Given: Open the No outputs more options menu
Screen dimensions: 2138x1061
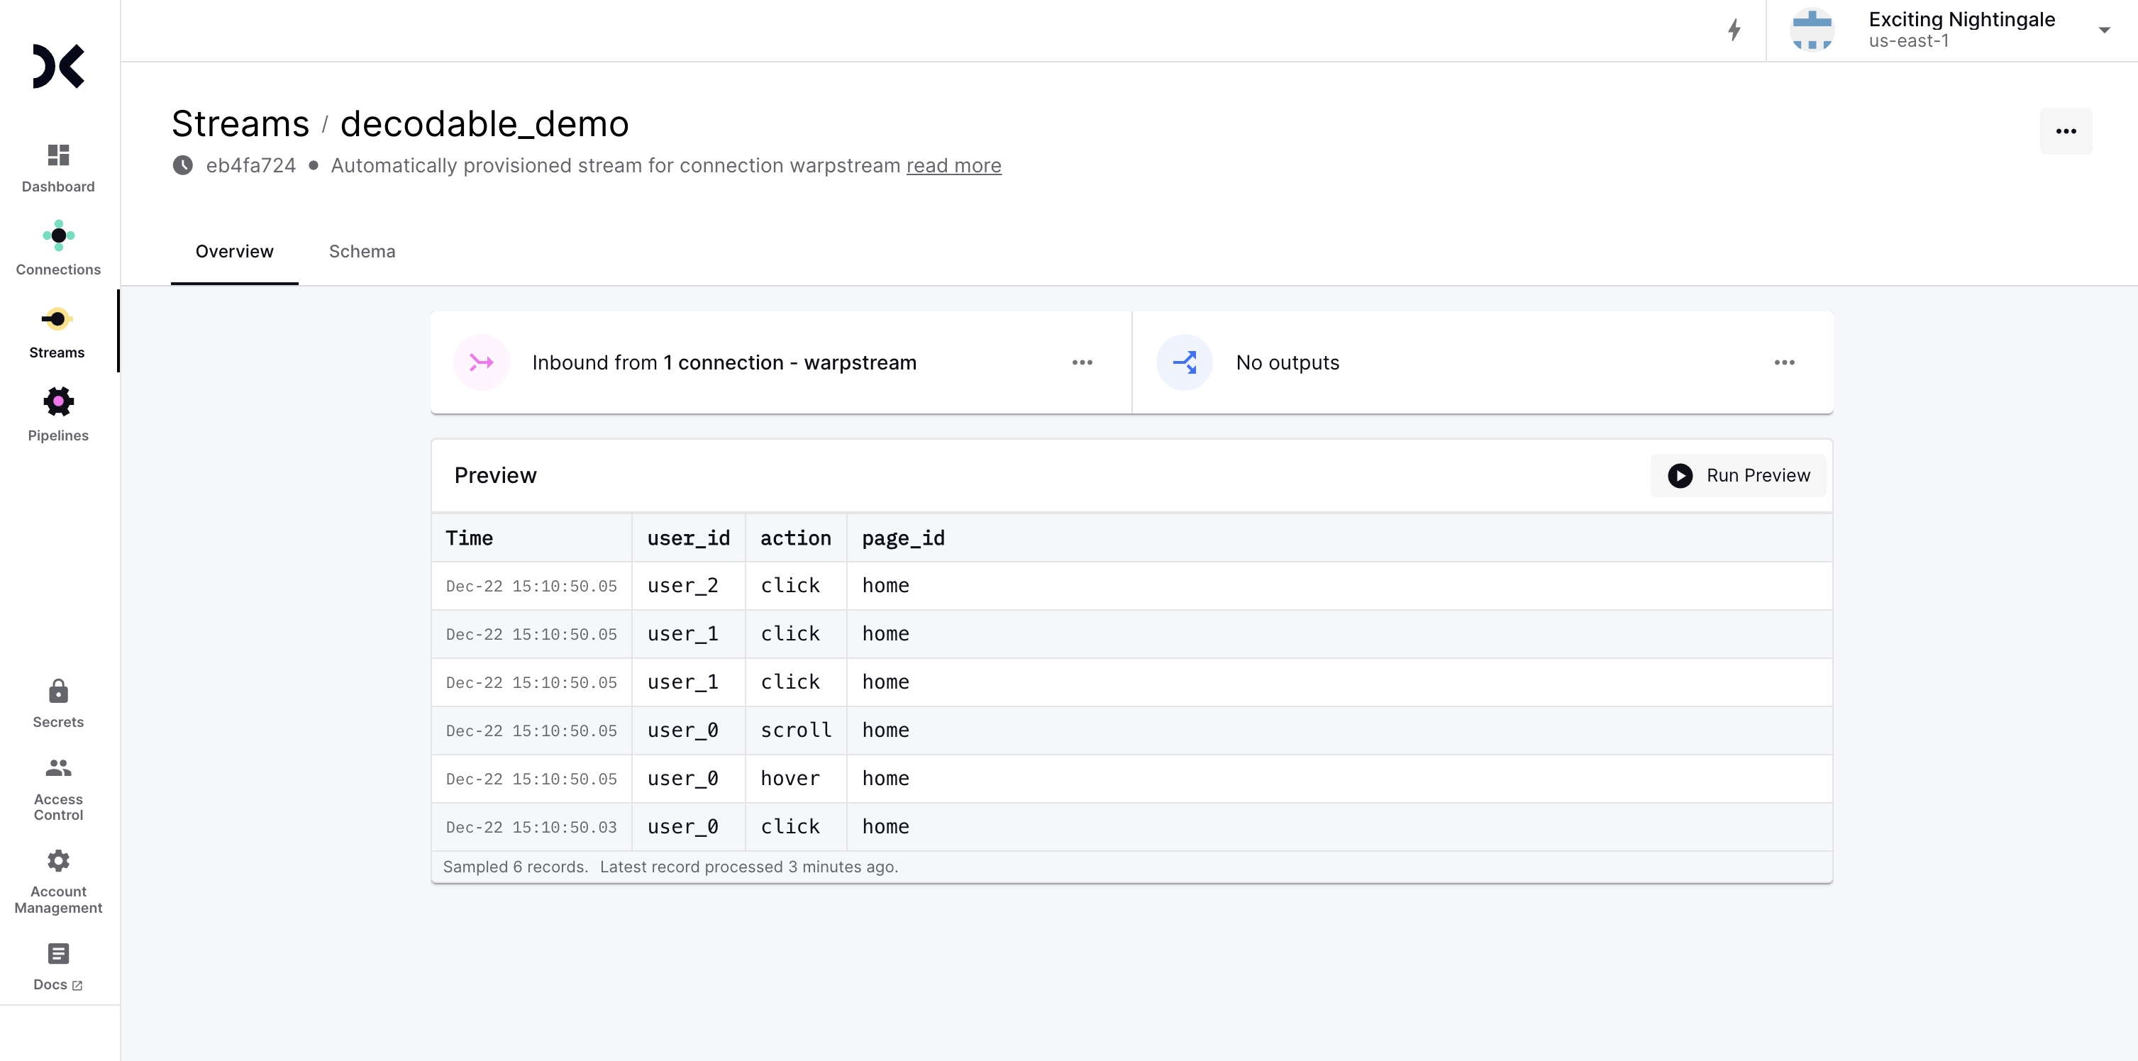Looking at the screenshot, I should point(1783,362).
